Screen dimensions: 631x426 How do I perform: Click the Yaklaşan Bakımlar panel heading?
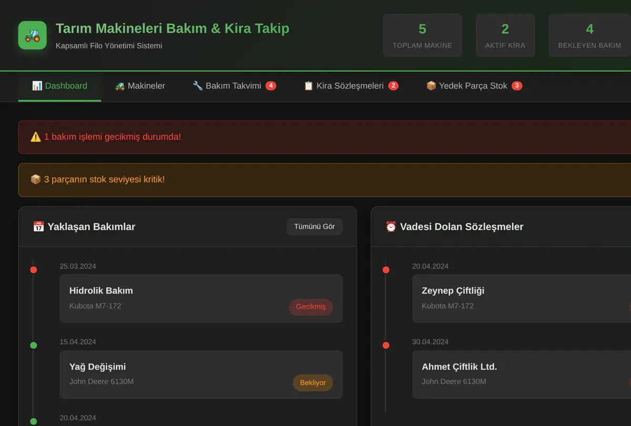point(84,226)
